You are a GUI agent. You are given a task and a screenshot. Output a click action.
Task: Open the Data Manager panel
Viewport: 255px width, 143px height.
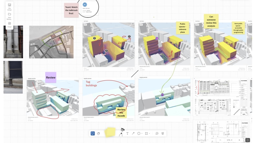click(x=9, y=16)
